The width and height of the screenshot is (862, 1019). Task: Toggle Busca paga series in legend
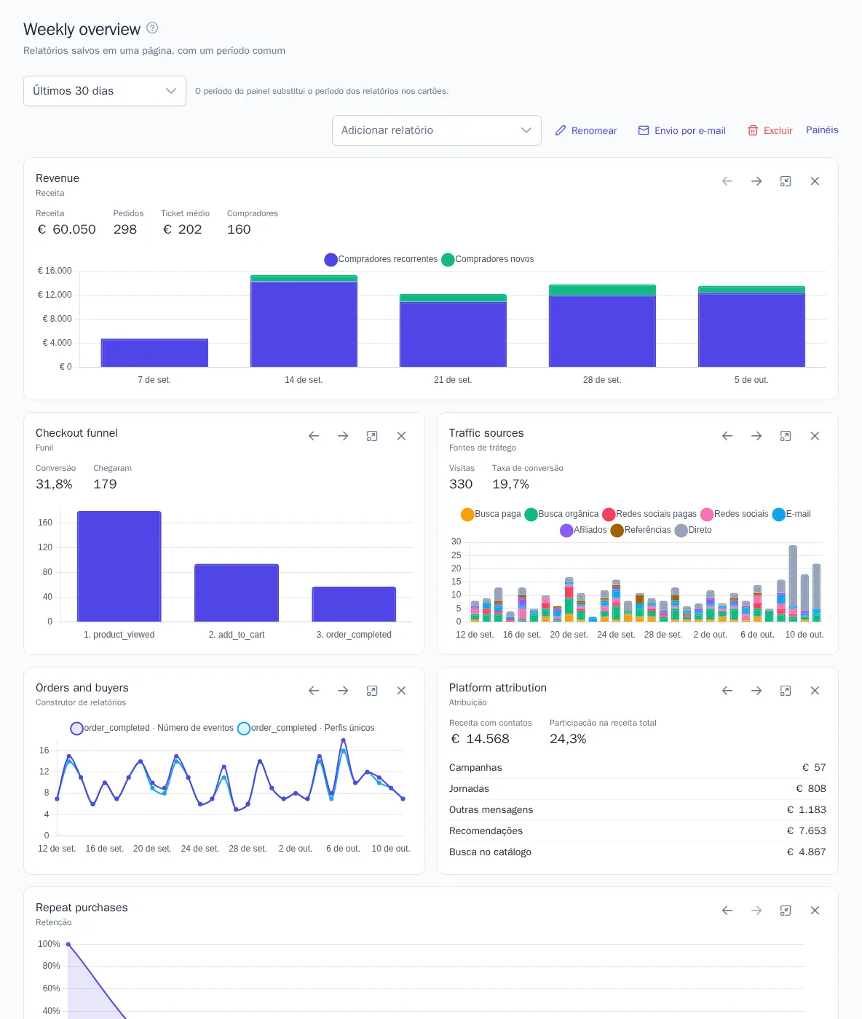tap(491, 514)
